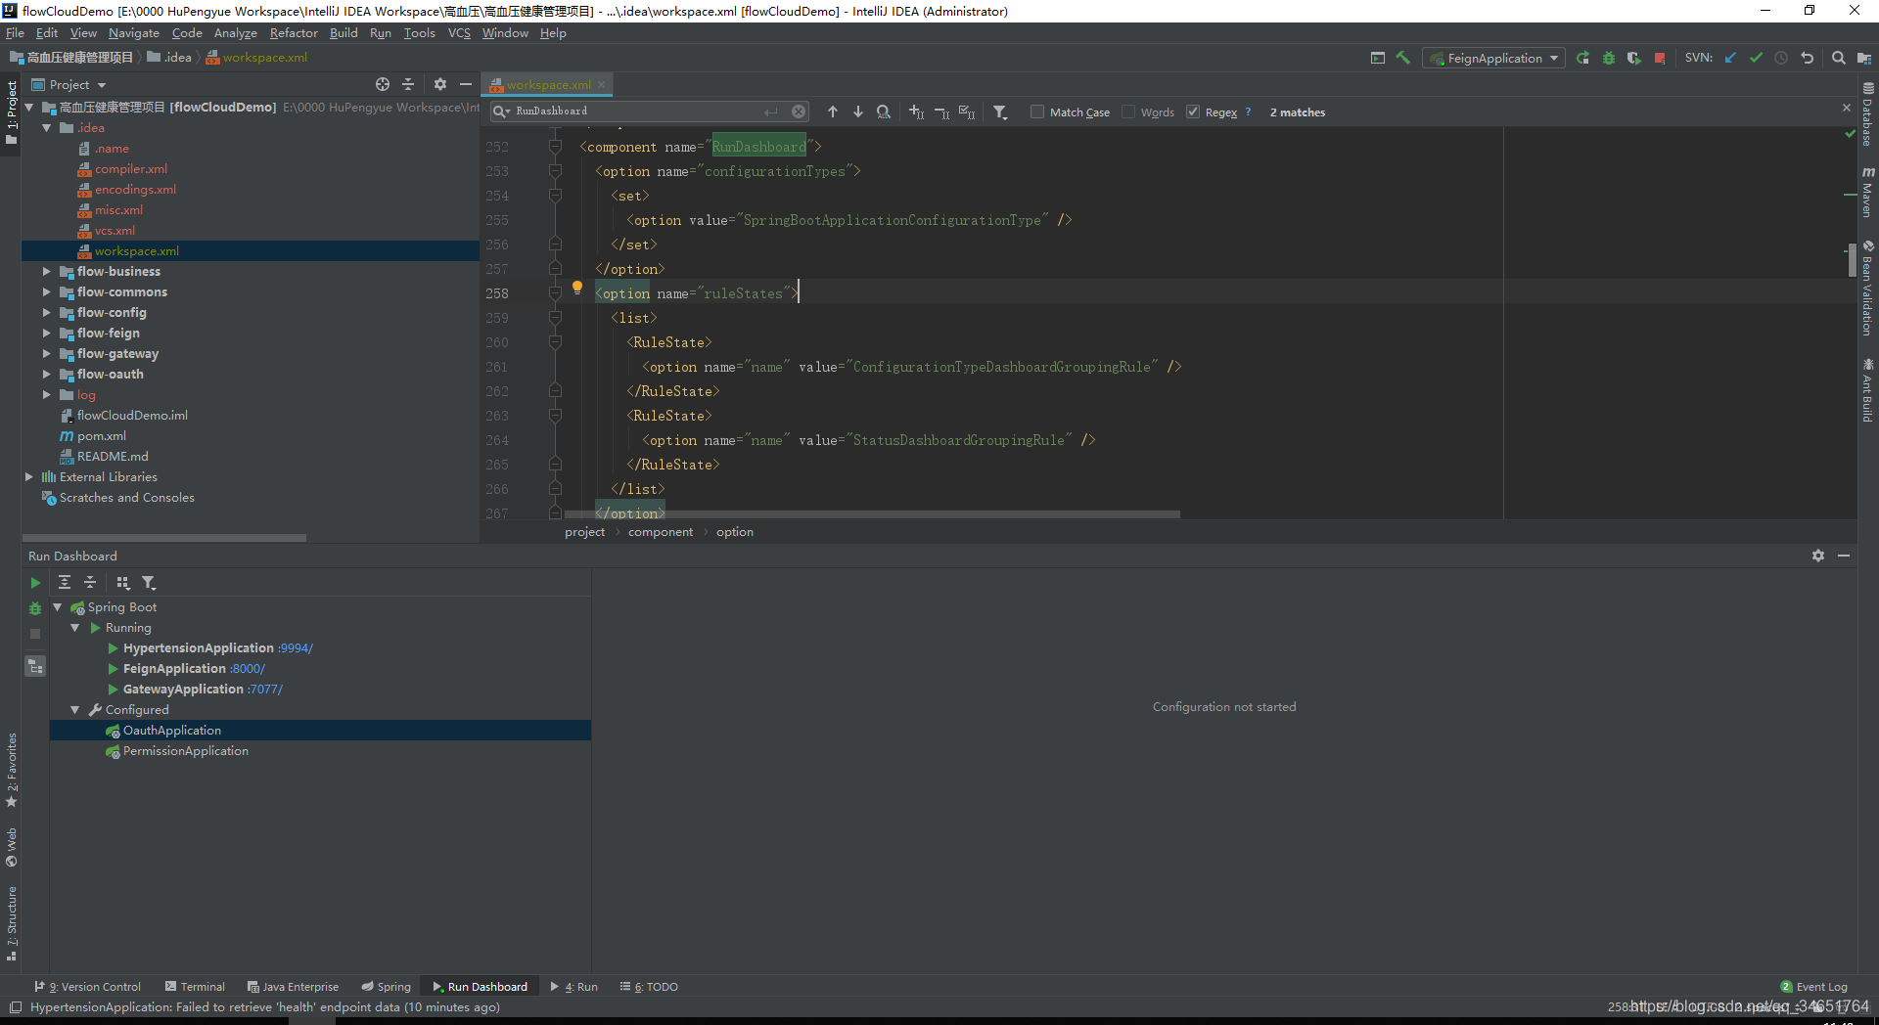Open Project panel settings gear
Screen dimensions: 1879x1025
[440, 84]
